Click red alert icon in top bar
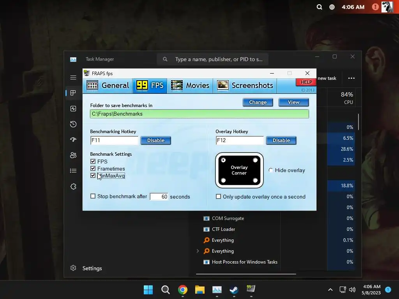 (375, 7)
